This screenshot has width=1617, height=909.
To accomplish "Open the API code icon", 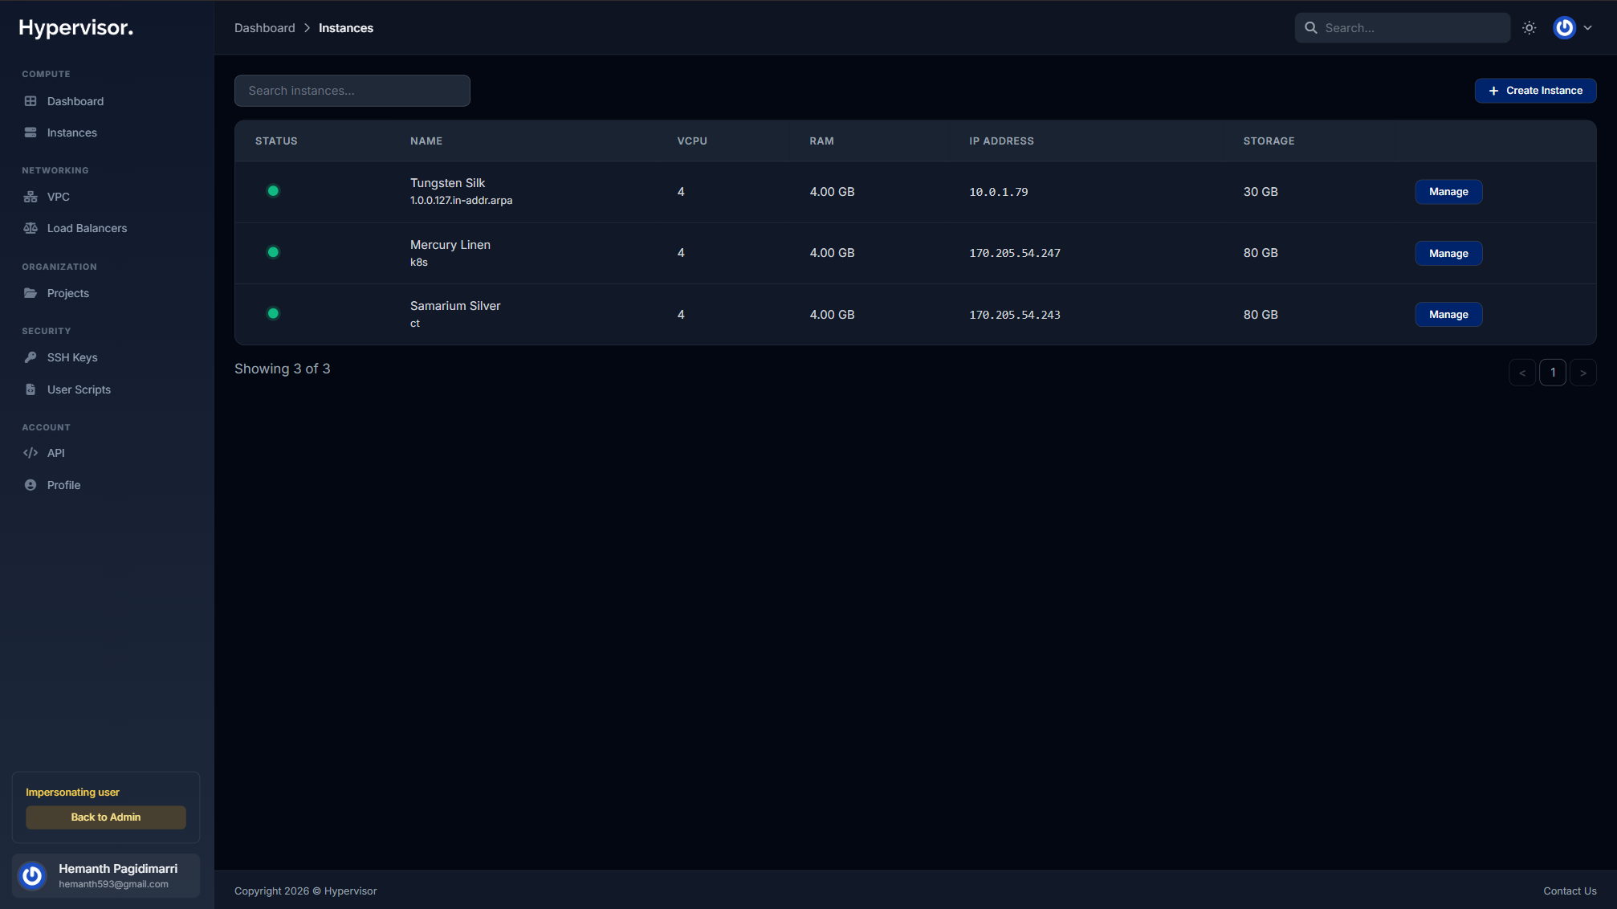I will 30,452.
